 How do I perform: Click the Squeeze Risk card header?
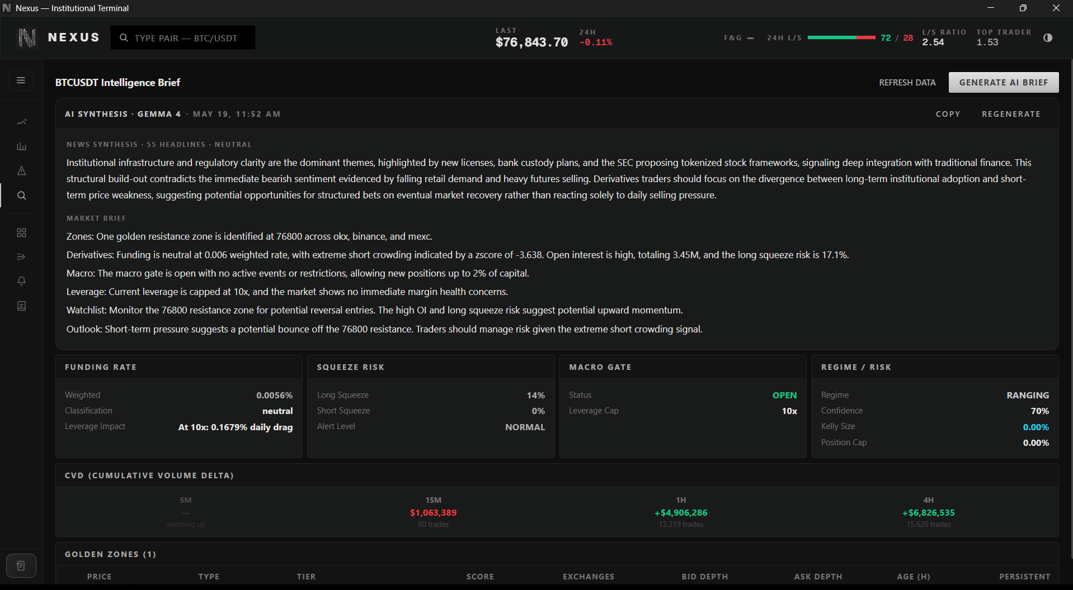coord(431,367)
